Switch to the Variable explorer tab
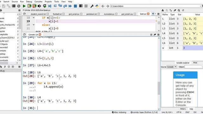Screen dimensions: 203x114 tap(183, 63)
